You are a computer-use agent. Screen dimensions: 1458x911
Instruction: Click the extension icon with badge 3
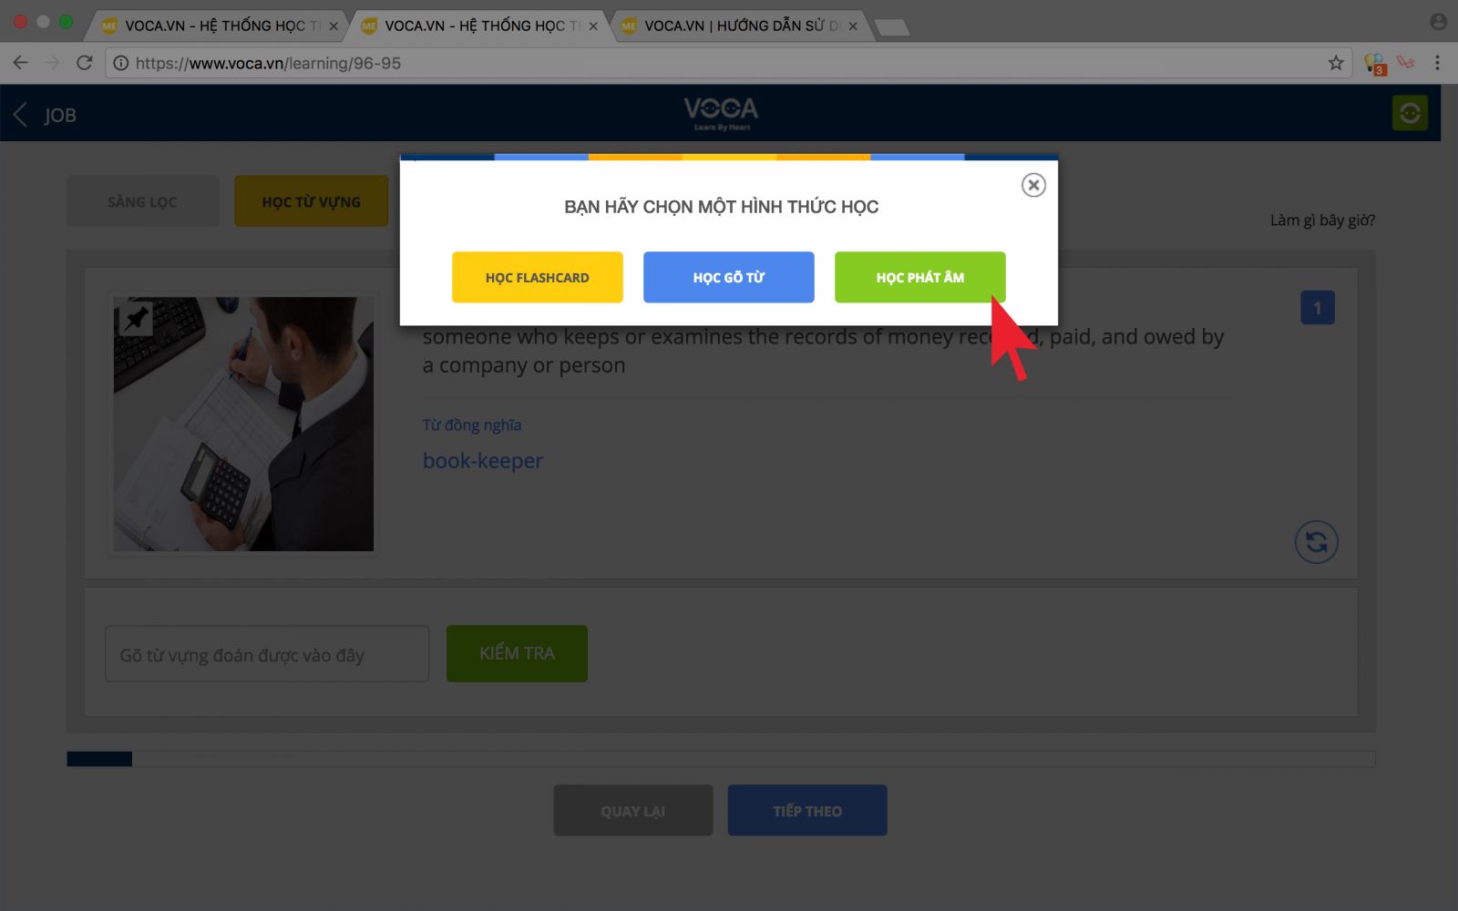click(x=1375, y=64)
